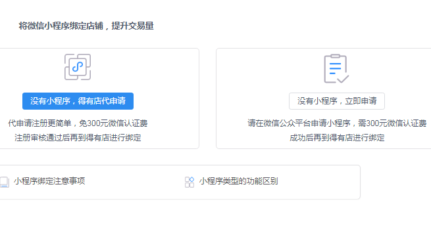Open the 小程序绑定注意事项 link
This screenshot has width=431, height=237.
(x=49, y=181)
